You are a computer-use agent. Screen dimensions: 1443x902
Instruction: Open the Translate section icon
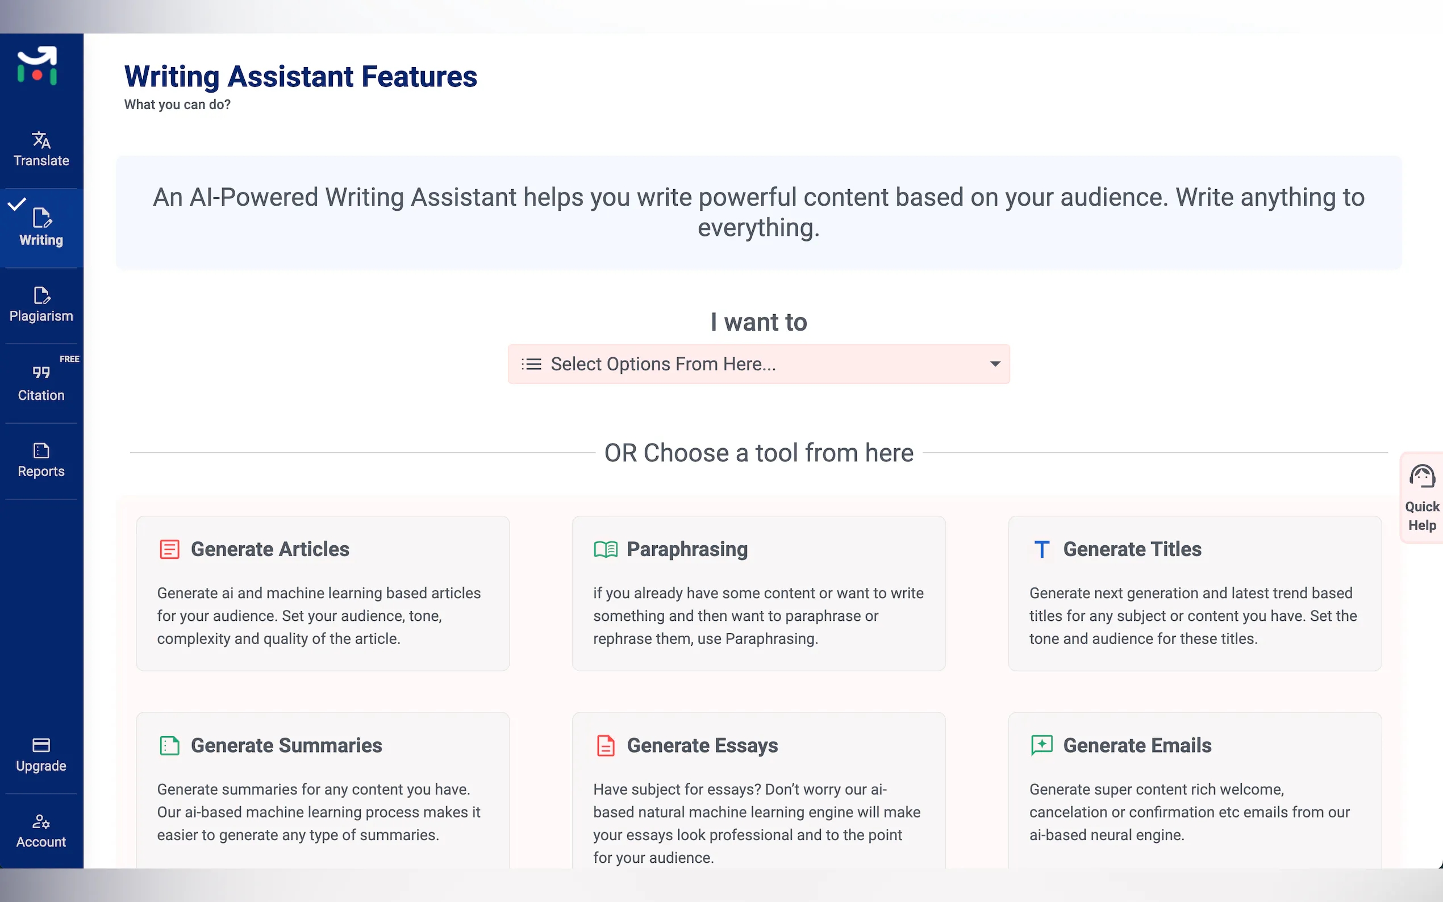tap(41, 140)
